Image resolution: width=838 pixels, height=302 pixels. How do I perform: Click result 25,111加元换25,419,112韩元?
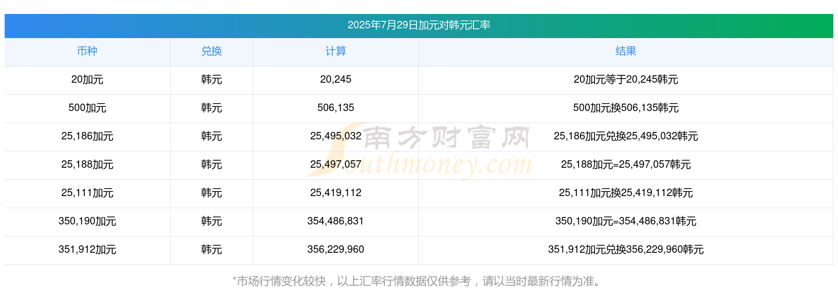(x=626, y=193)
